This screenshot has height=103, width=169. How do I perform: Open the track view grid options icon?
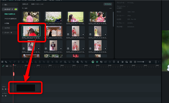tap(156, 62)
